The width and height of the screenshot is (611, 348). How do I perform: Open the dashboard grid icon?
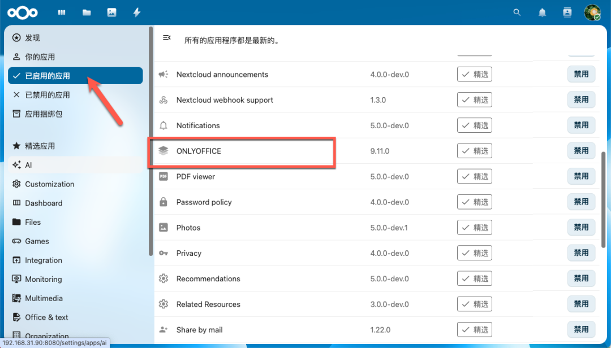point(61,12)
